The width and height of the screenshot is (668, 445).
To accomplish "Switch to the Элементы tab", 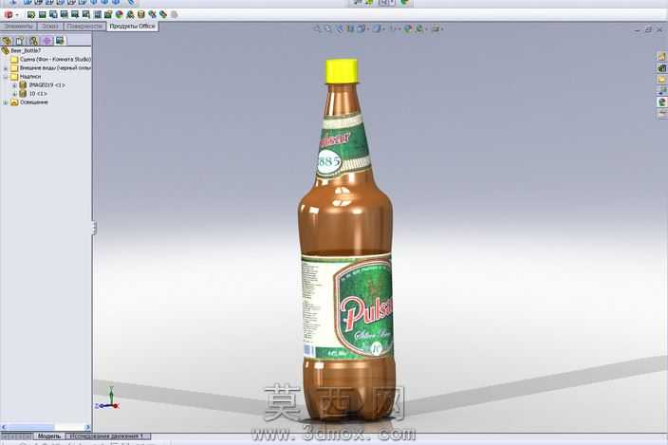I will (x=18, y=27).
